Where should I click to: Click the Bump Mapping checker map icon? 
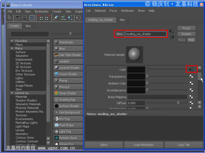point(191,97)
